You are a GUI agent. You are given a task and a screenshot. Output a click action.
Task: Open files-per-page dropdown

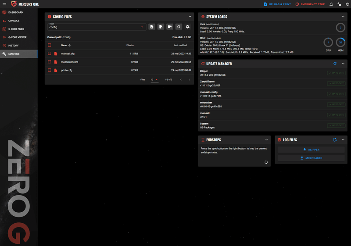pos(154,80)
